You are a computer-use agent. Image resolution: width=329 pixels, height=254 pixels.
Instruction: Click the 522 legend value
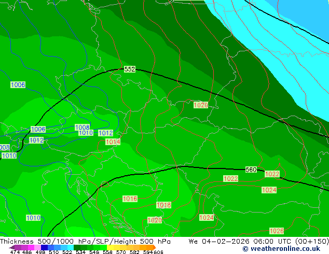67,252
